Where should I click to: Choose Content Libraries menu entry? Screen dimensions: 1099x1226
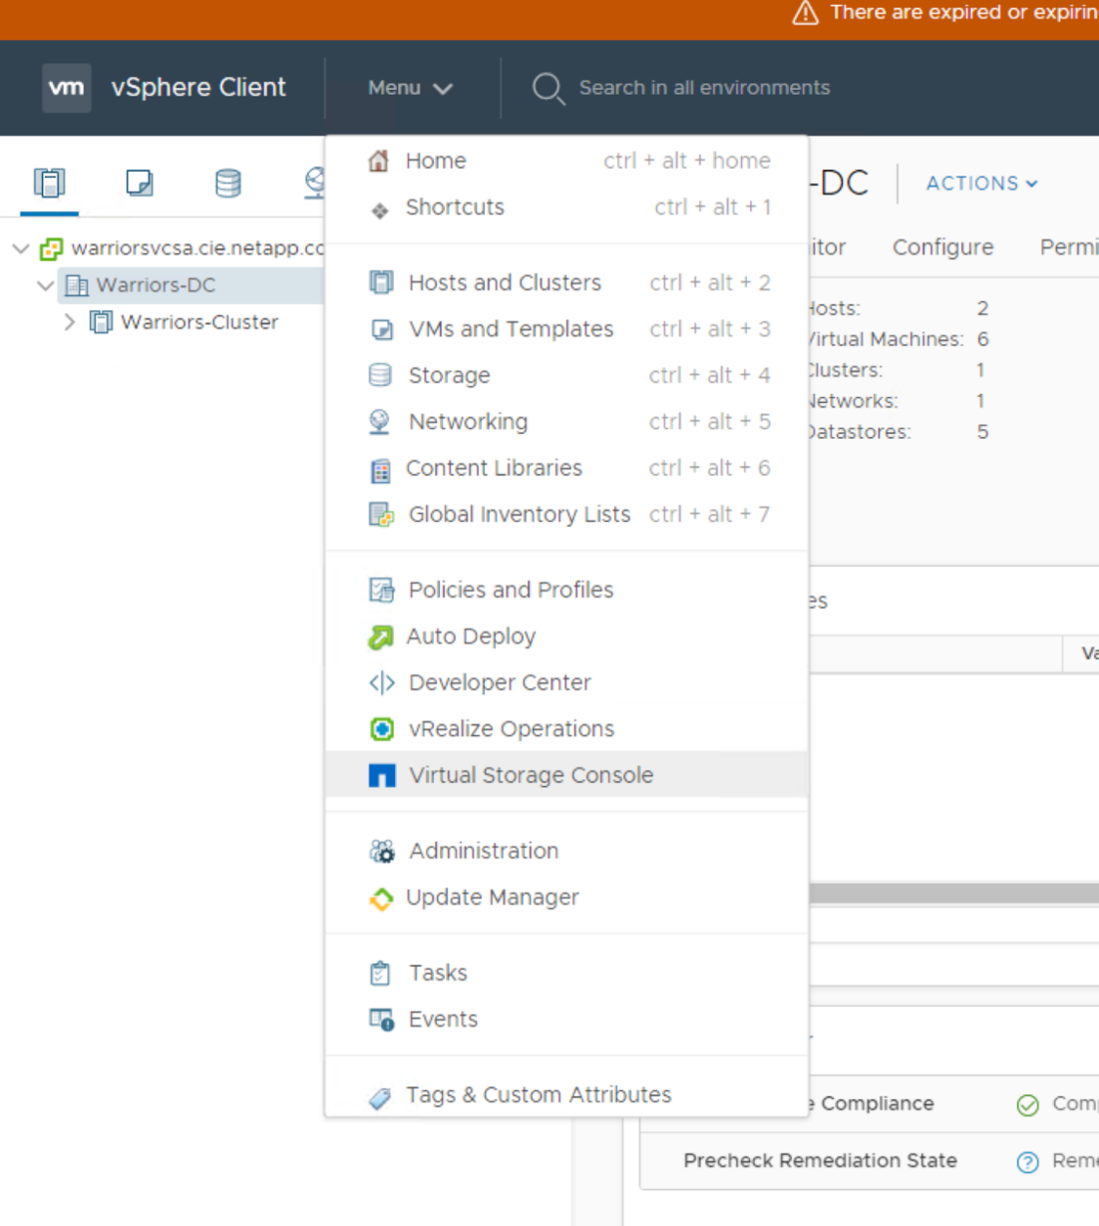494,468
